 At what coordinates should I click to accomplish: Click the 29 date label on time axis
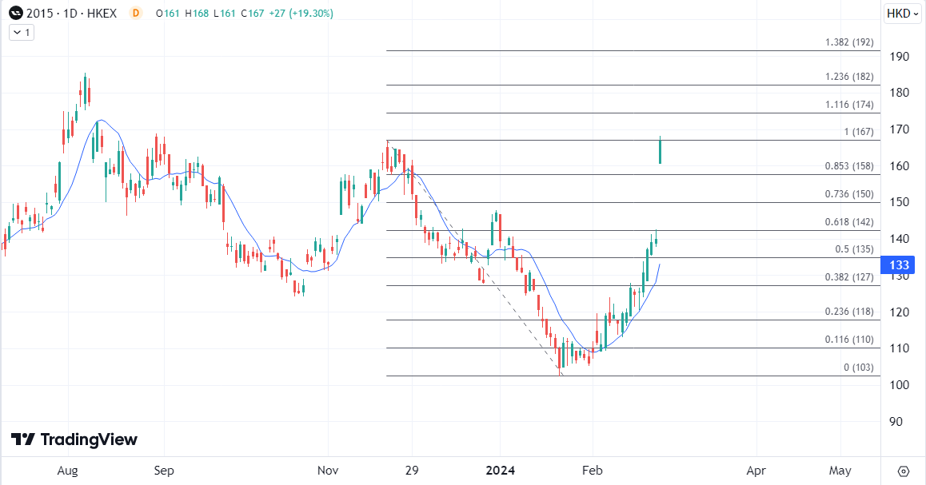pos(412,471)
